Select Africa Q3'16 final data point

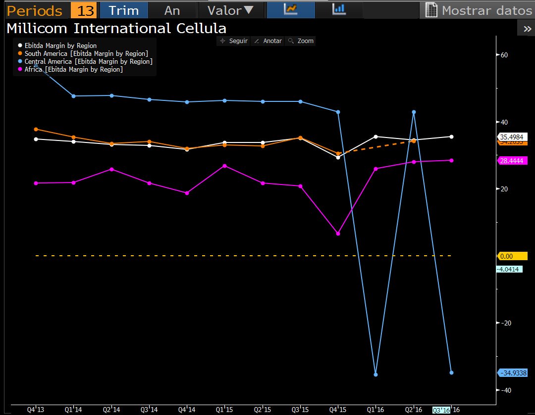coord(451,160)
